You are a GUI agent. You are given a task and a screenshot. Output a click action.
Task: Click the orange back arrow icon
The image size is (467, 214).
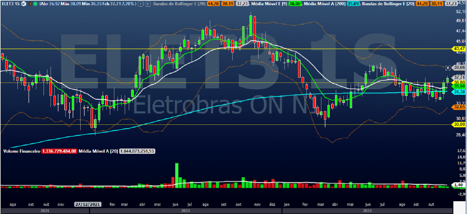pyautogui.click(x=30, y=4)
